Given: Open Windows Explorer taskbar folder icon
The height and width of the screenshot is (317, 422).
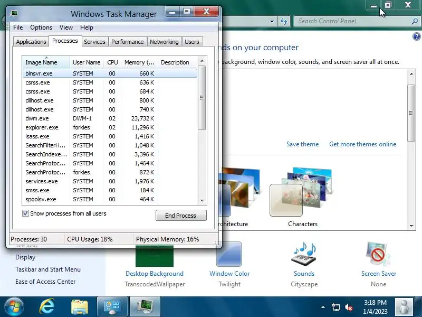Looking at the screenshot, I should point(80,307).
